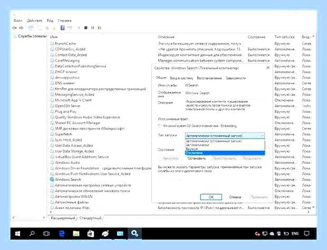
Task: Open Help from the blue toolbar icon
Action: coord(62,28)
